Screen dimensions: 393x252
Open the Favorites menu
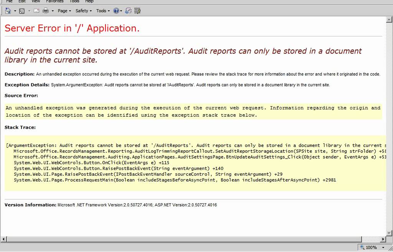[x=54, y=1]
